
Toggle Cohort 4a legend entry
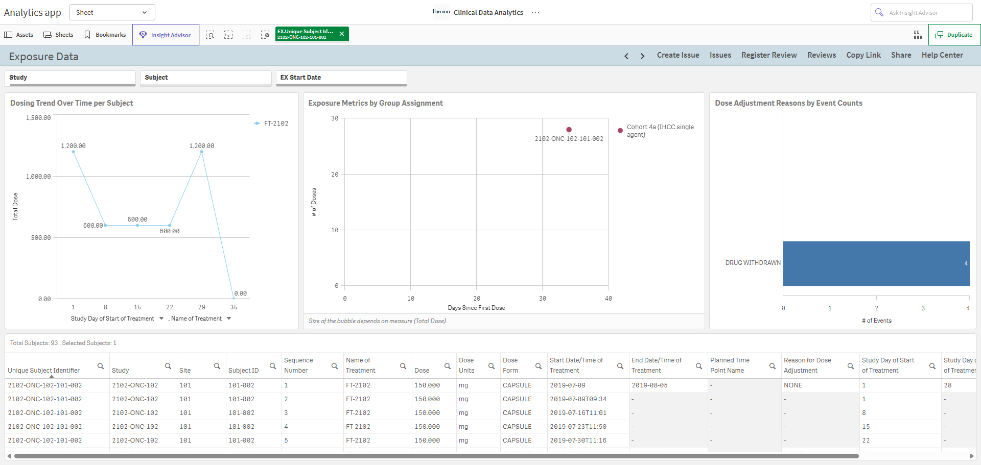(x=657, y=131)
